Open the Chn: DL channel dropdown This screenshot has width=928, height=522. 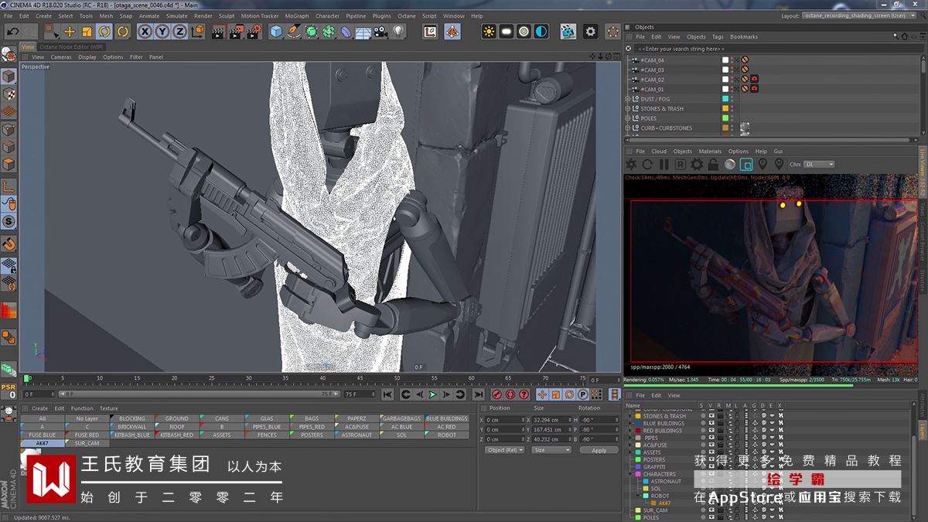tap(819, 164)
